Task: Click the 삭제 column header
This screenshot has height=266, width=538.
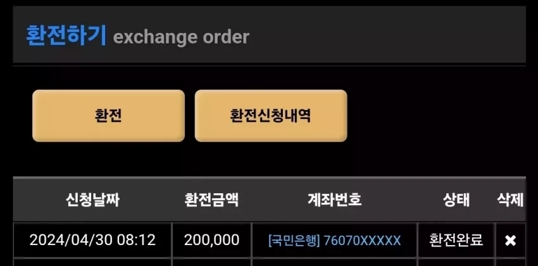Action: coord(510,199)
